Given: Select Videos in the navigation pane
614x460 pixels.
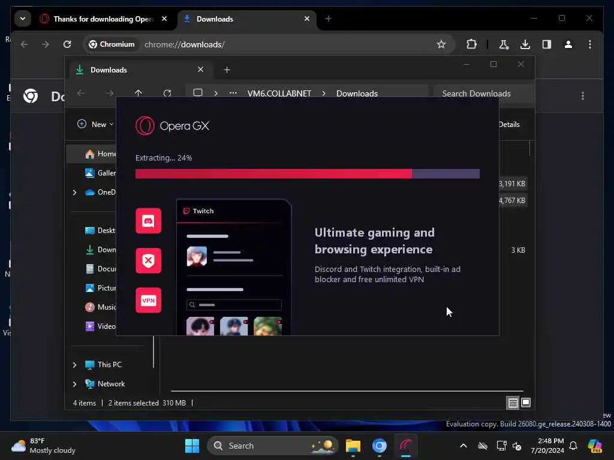Looking at the screenshot, I should click(x=100, y=326).
